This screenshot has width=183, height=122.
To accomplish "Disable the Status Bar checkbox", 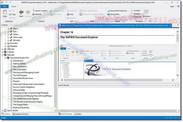I will 132,17.
